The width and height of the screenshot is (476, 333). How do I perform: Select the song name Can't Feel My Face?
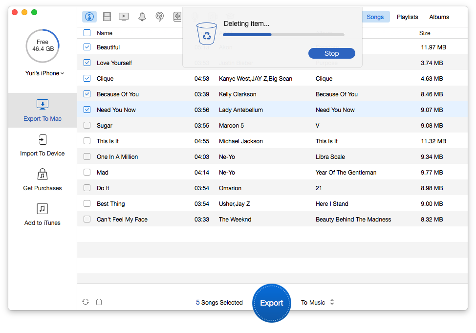[x=122, y=220]
